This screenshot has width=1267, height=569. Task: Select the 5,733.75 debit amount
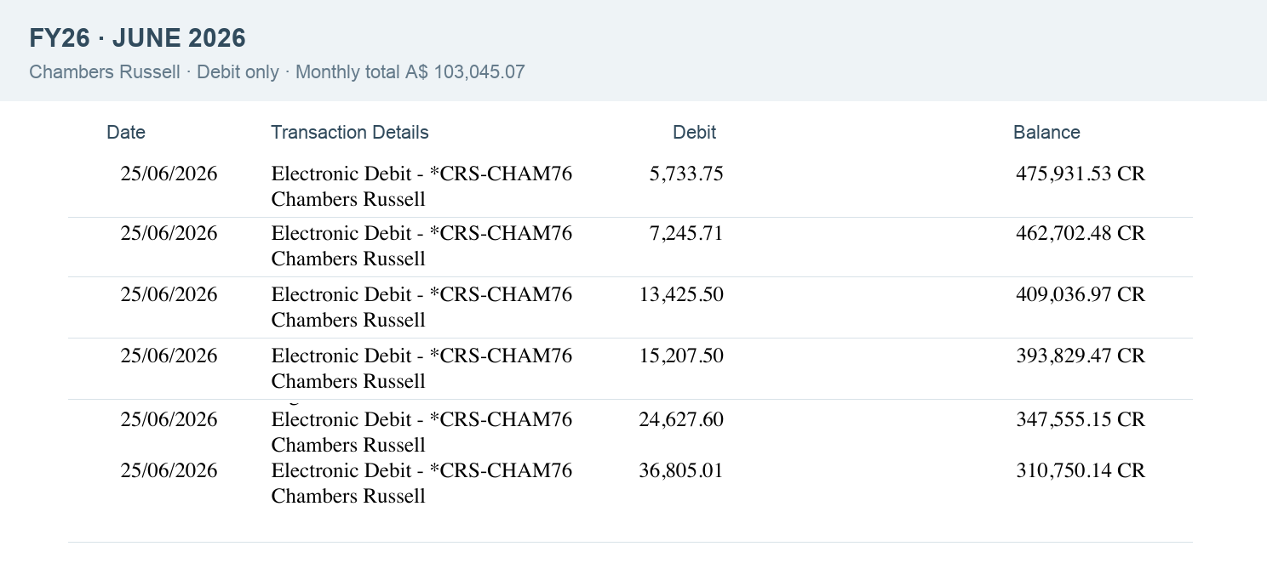(686, 174)
